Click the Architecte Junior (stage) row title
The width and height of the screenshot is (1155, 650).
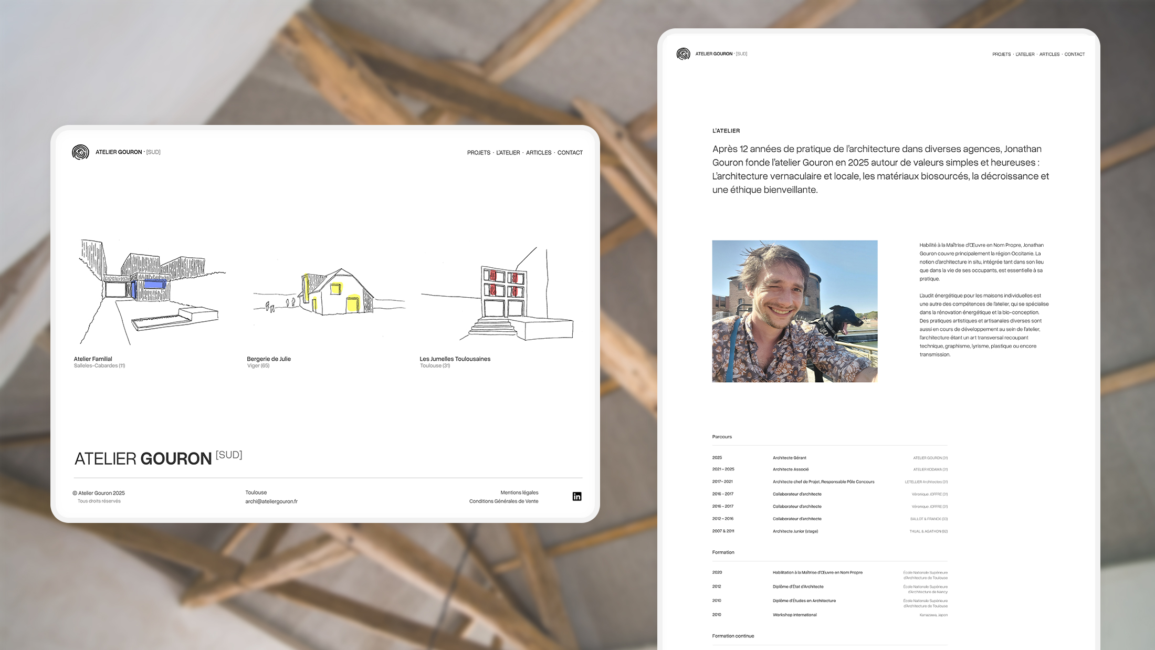tap(795, 531)
